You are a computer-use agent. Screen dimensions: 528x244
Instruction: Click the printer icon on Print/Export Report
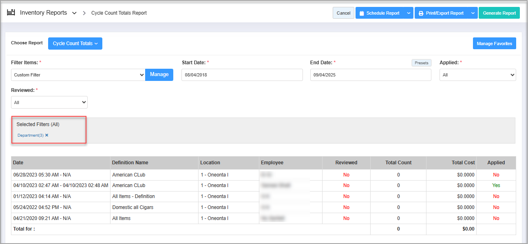(421, 13)
